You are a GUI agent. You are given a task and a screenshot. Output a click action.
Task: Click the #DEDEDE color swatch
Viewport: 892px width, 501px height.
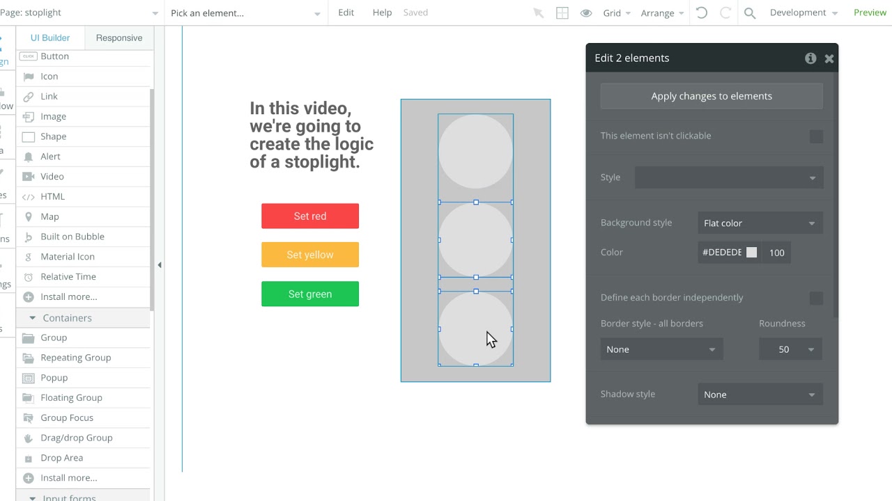[751, 253]
